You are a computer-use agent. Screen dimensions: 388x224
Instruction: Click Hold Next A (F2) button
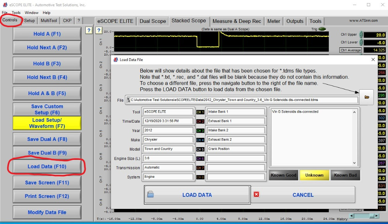(47, 47)
